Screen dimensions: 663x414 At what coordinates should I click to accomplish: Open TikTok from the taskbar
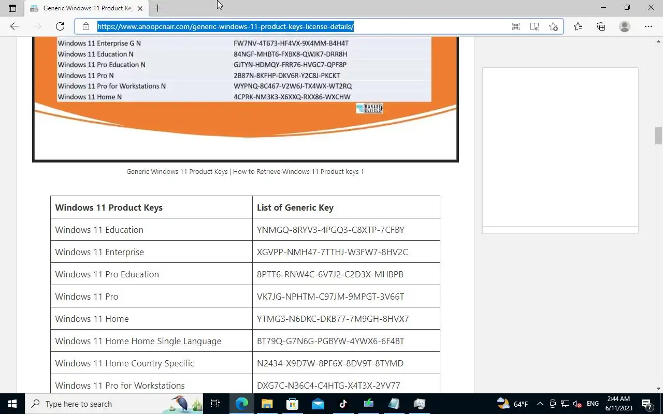pyautogui.click(x=343, y=404)
